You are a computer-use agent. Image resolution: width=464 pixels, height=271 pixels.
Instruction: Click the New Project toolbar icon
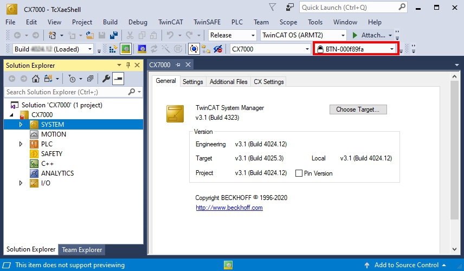(53, 35)
